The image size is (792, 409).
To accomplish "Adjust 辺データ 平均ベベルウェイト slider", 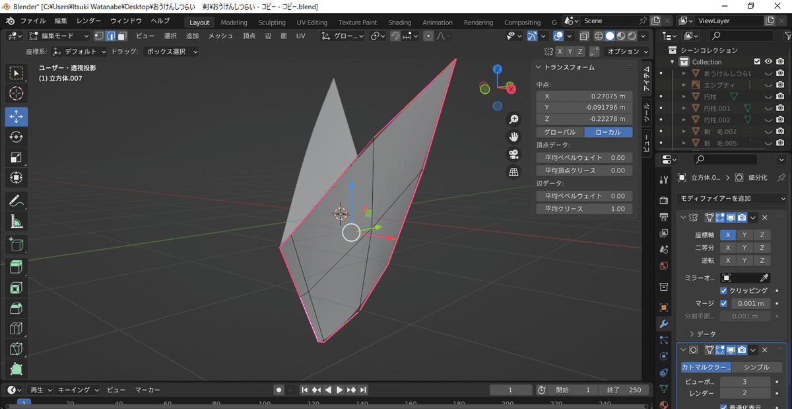I will click(x=584, y=196).
